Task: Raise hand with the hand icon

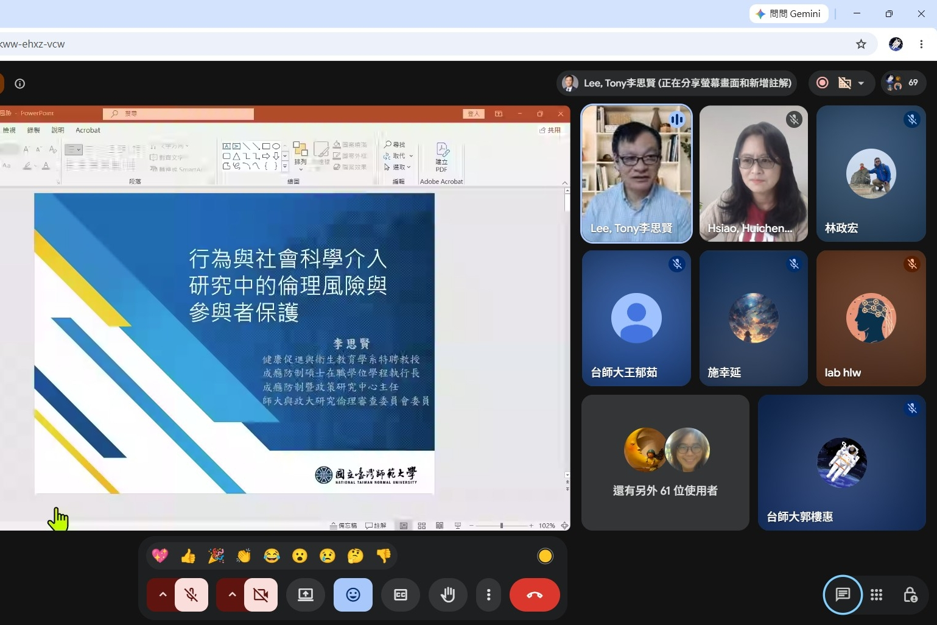Action: pyautogui.click(x=447, y=595)
